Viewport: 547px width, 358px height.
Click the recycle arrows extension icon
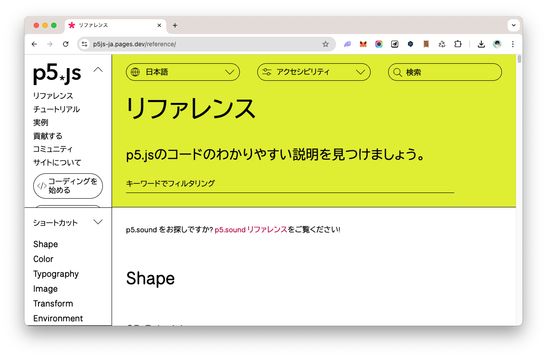442,44
